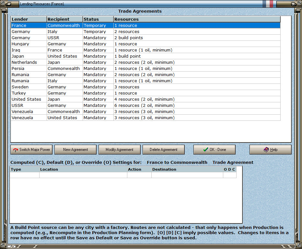This screenshot has width=302, height=249.
Task: Select the Netherlands to Japan agreement
Action: 145,62
